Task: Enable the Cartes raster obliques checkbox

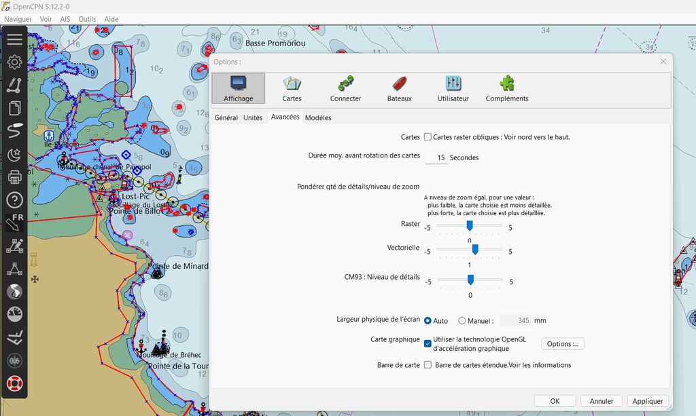Action: [428, 137]
